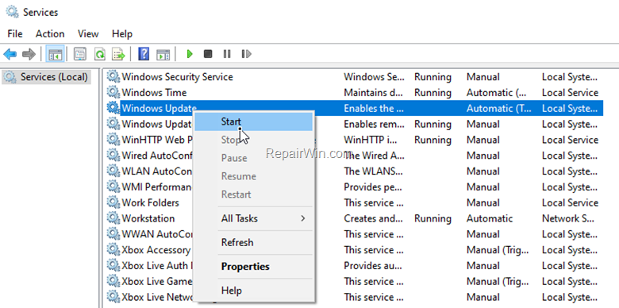This screenshot has width=619, height=308.
Task: Click 'Provides pe...' description cell
Action: [x=373, y=187]
